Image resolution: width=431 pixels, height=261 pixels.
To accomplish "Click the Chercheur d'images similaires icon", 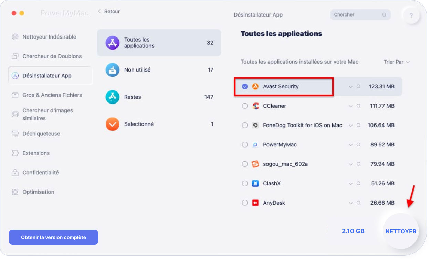I will click(15, 114).
